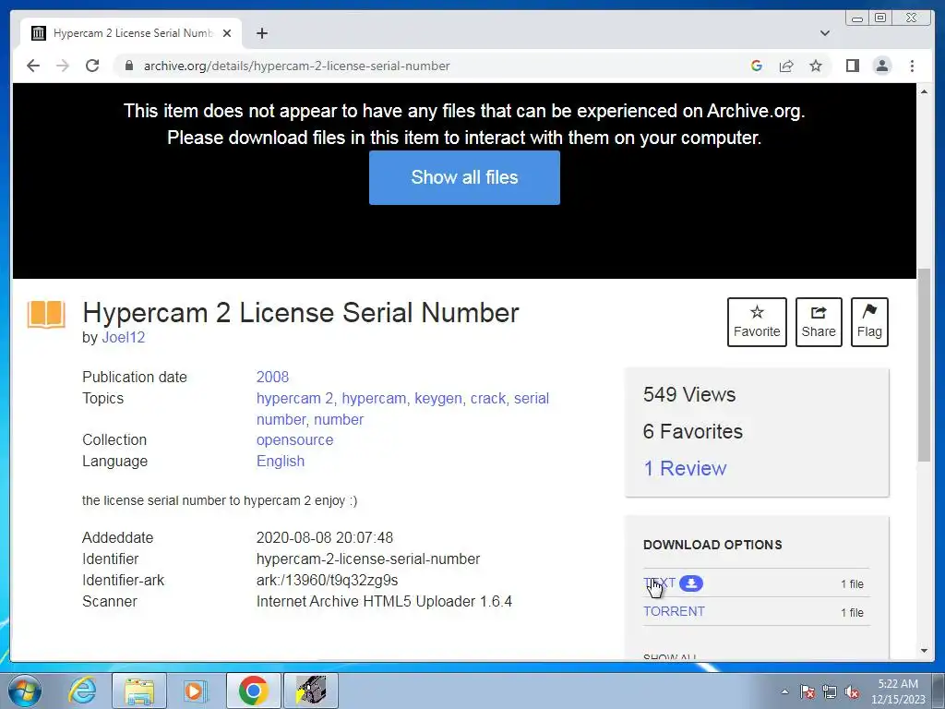945x709 pixels.
Task: Open the opensource collection link
Action: pyautogui.click(x=294, y=440)
